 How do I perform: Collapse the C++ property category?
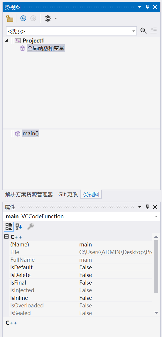[6, 237]
